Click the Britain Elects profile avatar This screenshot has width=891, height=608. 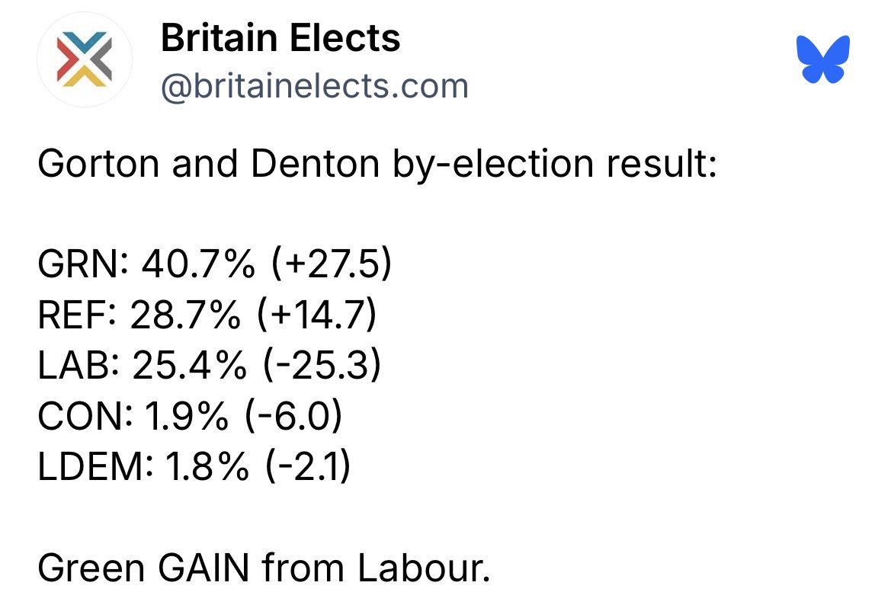pyautogui.click(x=85, y=59)
